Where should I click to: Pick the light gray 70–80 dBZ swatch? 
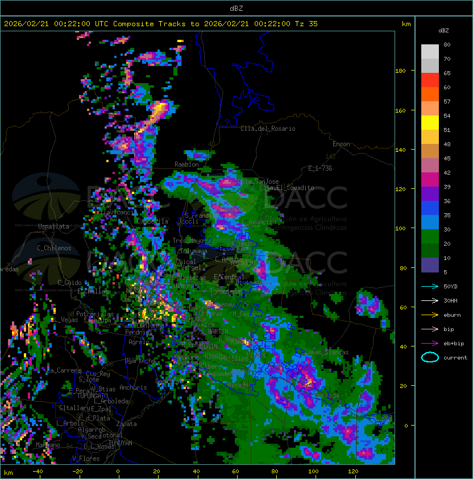click(x=430, y=51)
